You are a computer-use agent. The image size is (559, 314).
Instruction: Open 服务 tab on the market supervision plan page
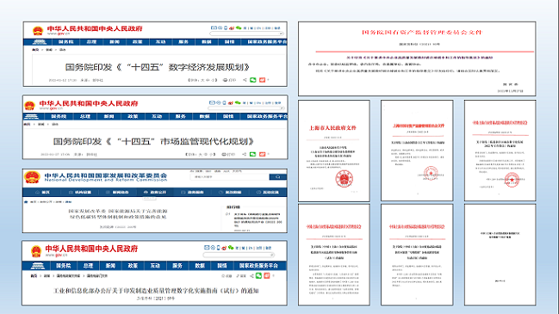pos(180,116)
